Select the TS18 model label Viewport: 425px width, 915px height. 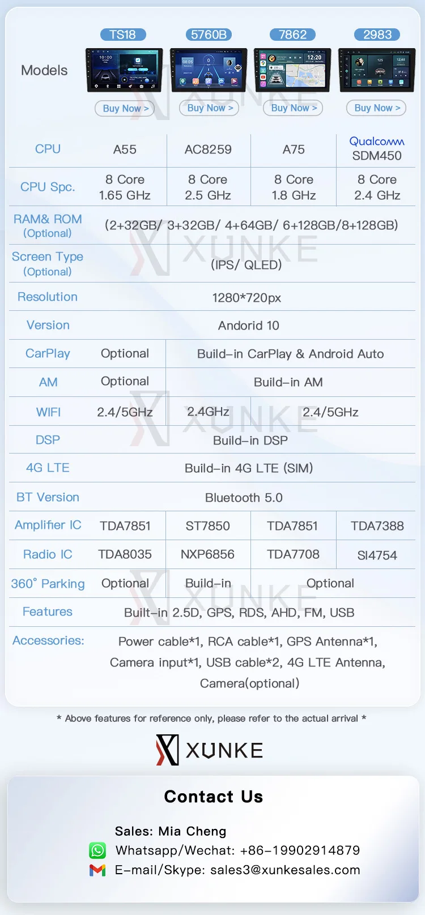123,35
